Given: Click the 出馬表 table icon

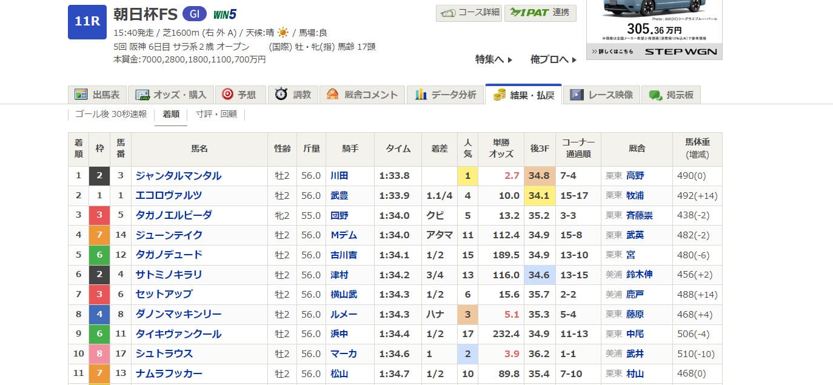Looking at the screenshot, I should click(81, 95).
